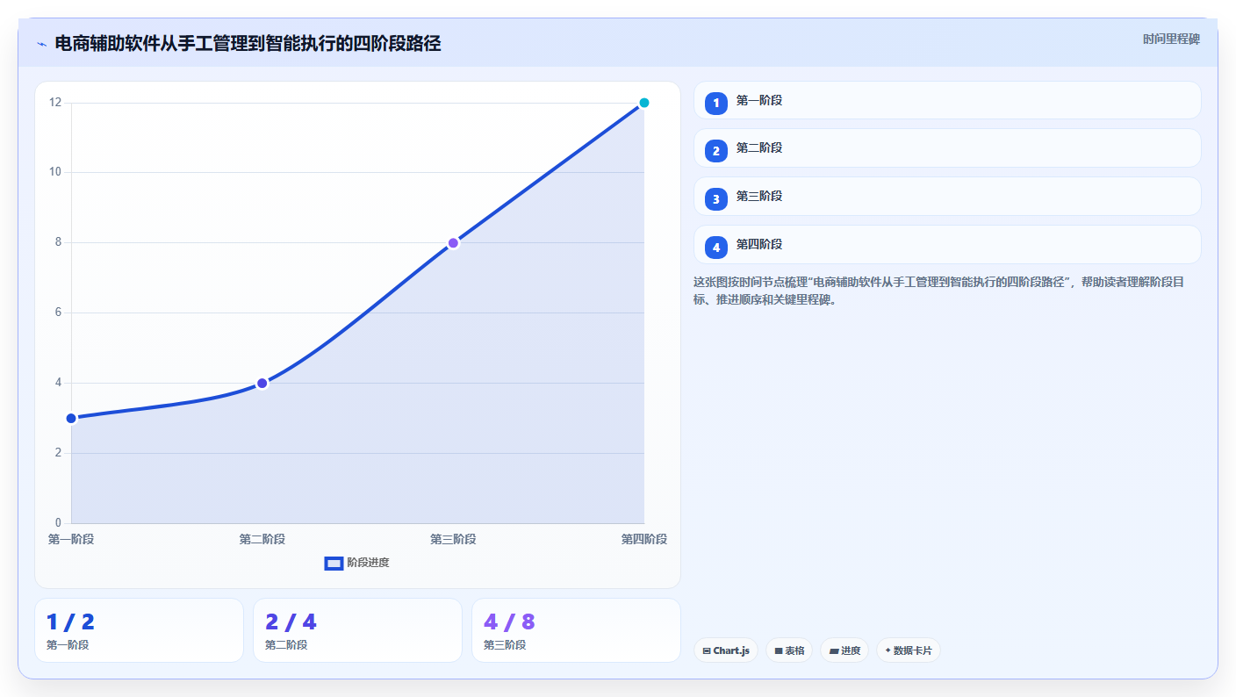Click the 数据卡片 tag
The height and width of the screenshot is (697, 1236).
pos(909,650)
